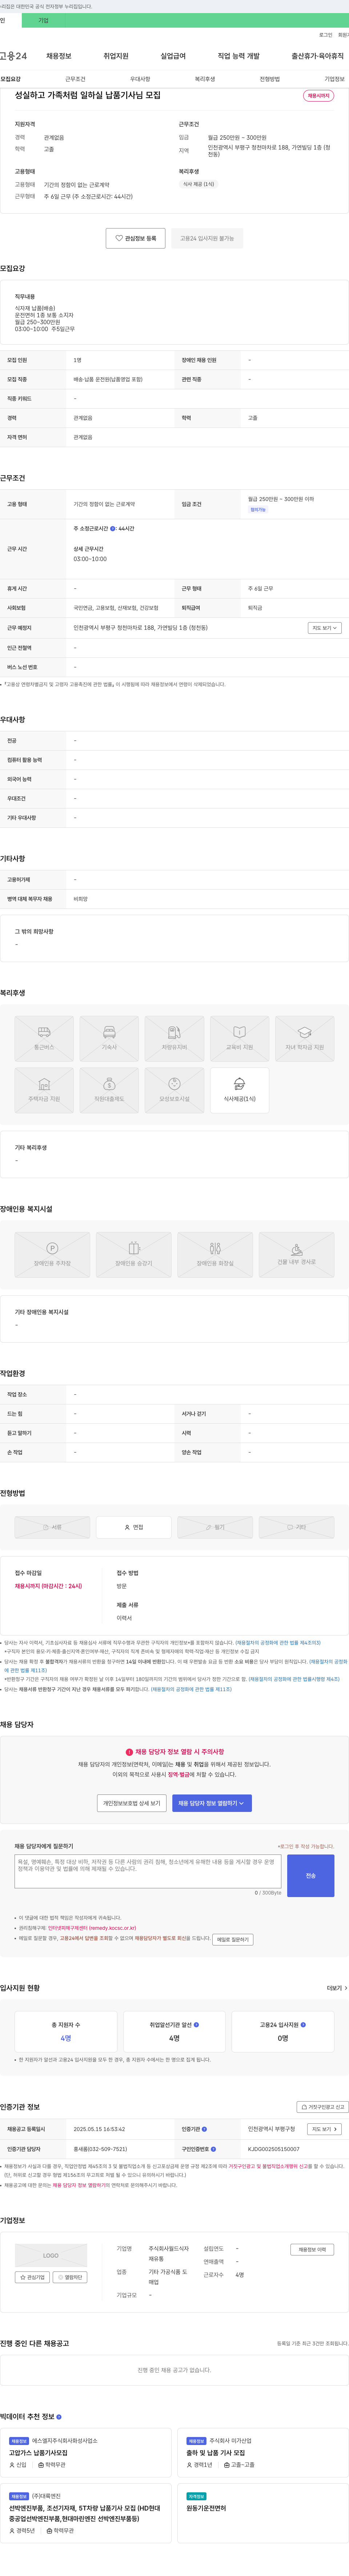The height and width of the screenshot is (2576, 349).
Task: Expand 더보기 in 입사지원 현황
Action: coord(337,1988)
